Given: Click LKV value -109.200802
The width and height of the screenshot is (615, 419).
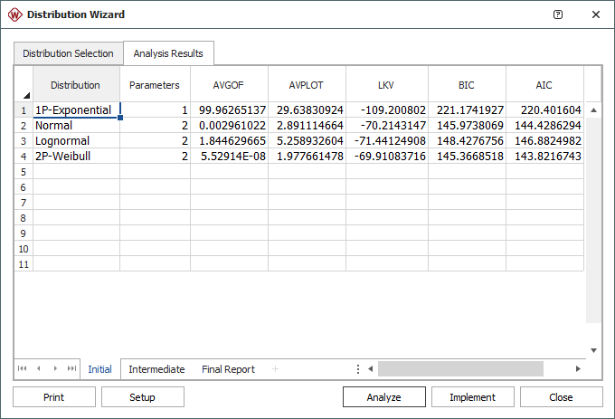Looking at the screenshot, I should pos(387,110).
